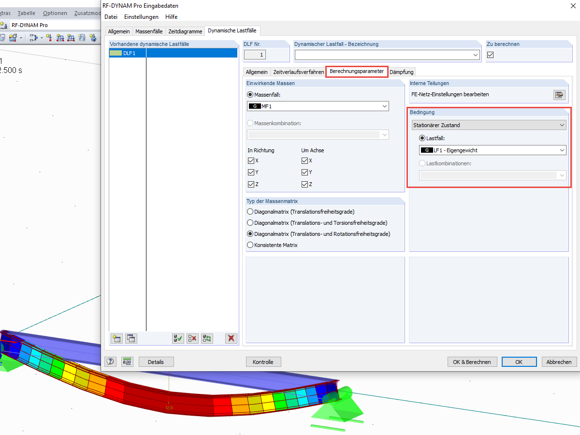Copy the selected dynamic load case
This screenshot has width=580, height=435.
(131, 338)
